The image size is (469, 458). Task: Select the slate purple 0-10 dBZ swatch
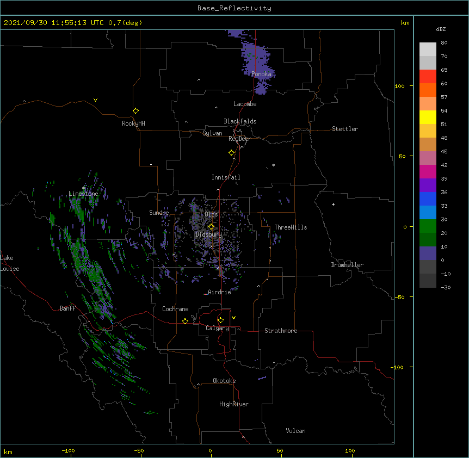click(428, 253)
